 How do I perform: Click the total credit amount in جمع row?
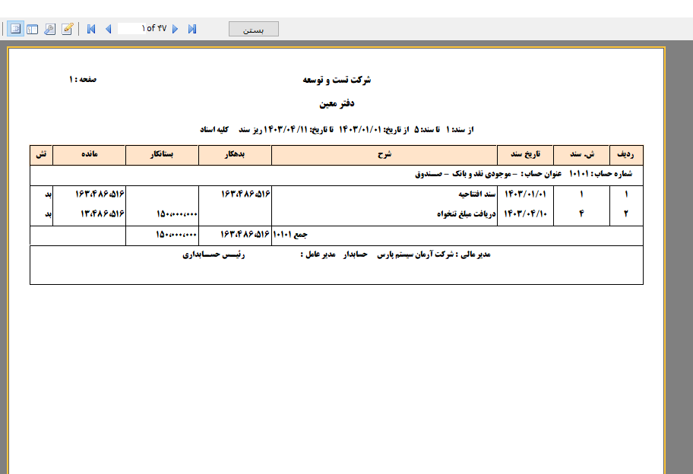[176, 235]
